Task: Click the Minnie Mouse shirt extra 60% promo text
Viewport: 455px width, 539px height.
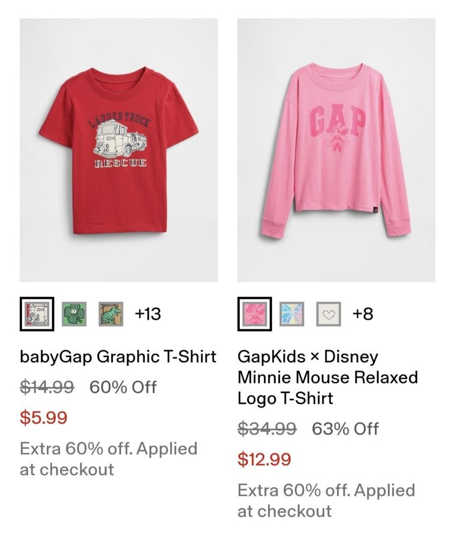Action: [326, 501]
